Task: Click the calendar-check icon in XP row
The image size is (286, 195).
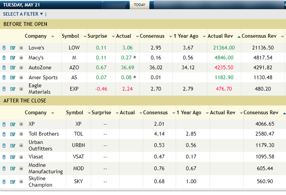Action: (13, 124)
